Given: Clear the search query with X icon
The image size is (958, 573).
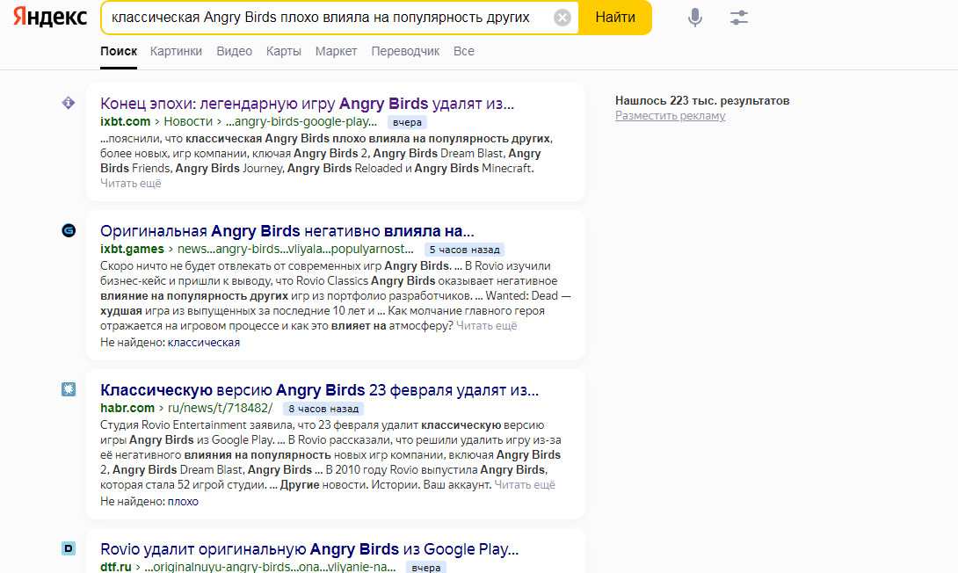Looking at the screenshot, I should coord(562,18).
